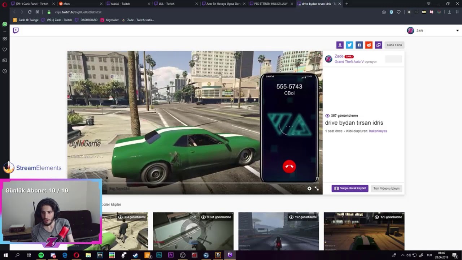Open a new browser tab

point(347,4)
